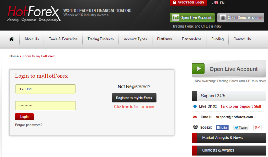
Task: Click the Twitter Tweet button
Action: [241, 128]
